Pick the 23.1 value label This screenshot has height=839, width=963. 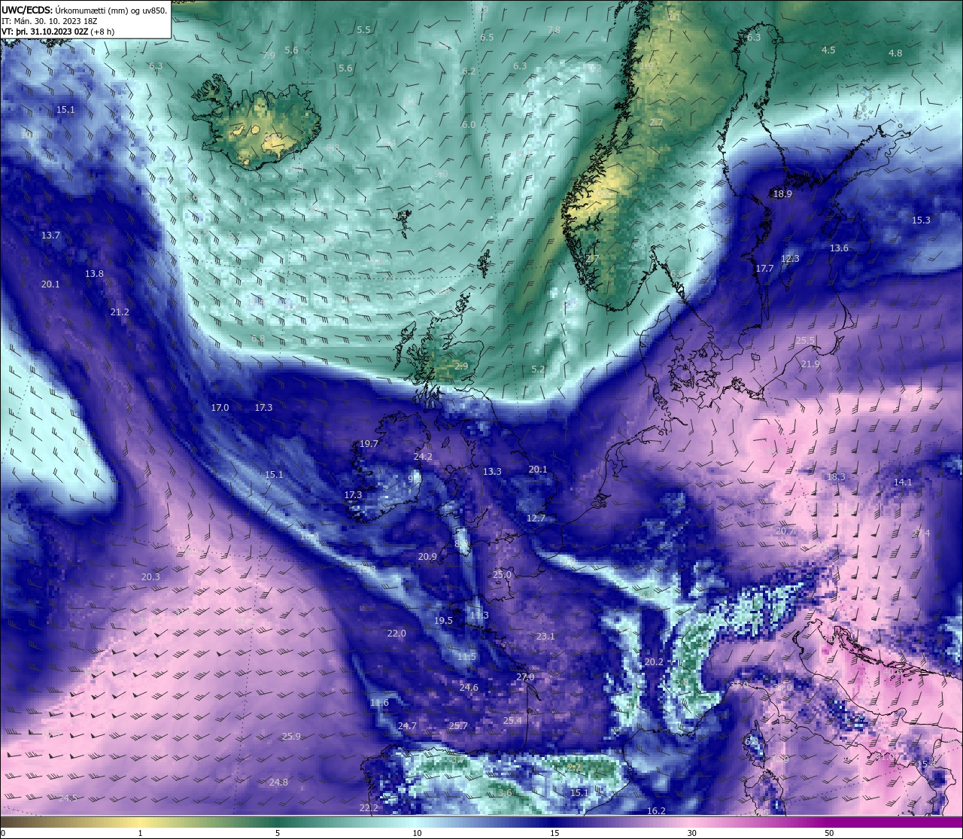545,636
